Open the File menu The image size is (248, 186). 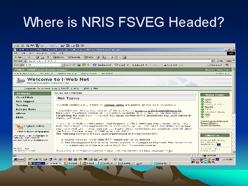(x=16, y=53)
